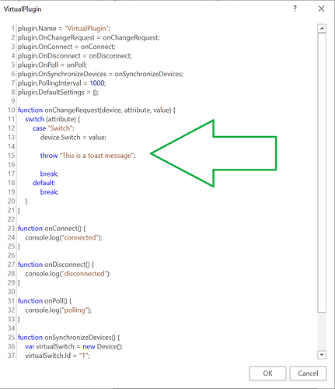This screenshot has width=335, height=389.
Task: Close the VirtualPlugin dialog
Action: [x=322, y=9]
